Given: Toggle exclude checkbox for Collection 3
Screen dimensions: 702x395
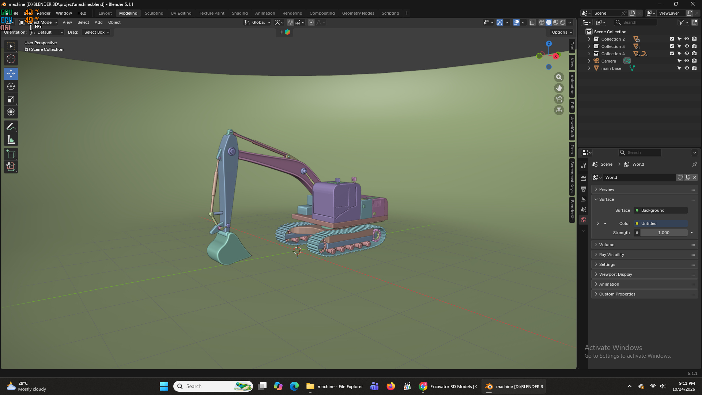Looking at the screenshot, I should point(672,46).
